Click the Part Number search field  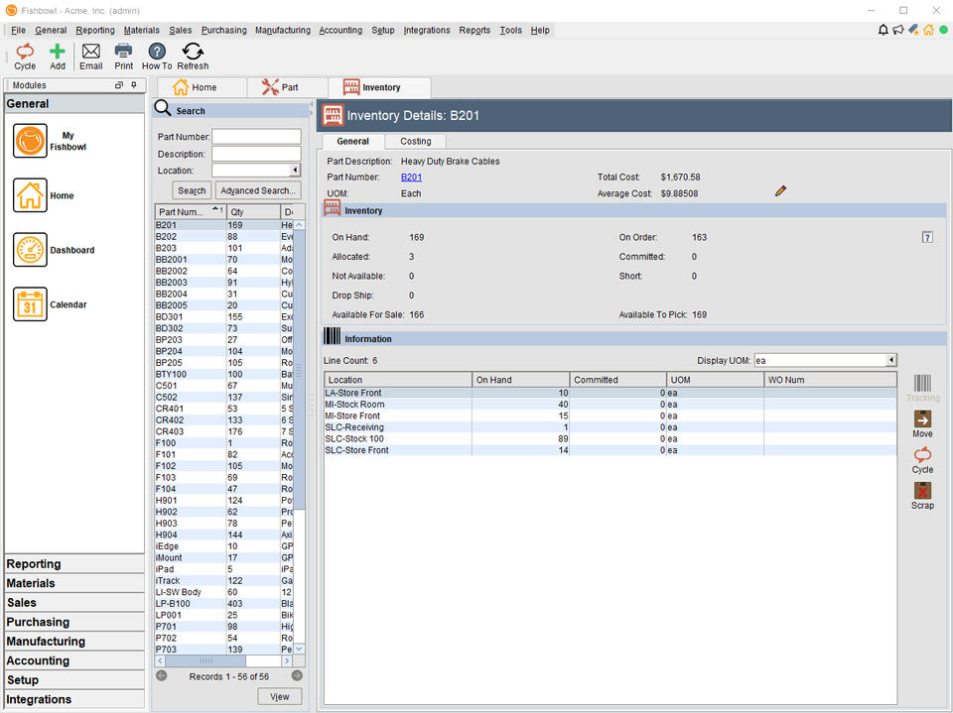tap(256, 137)
